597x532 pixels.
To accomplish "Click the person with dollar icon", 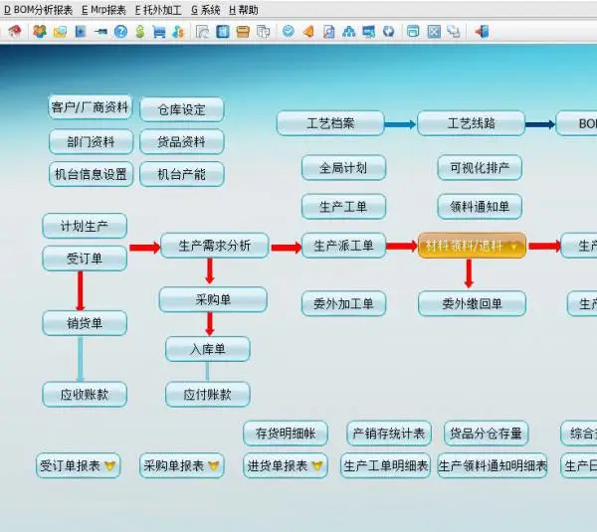I will [178, 32].
